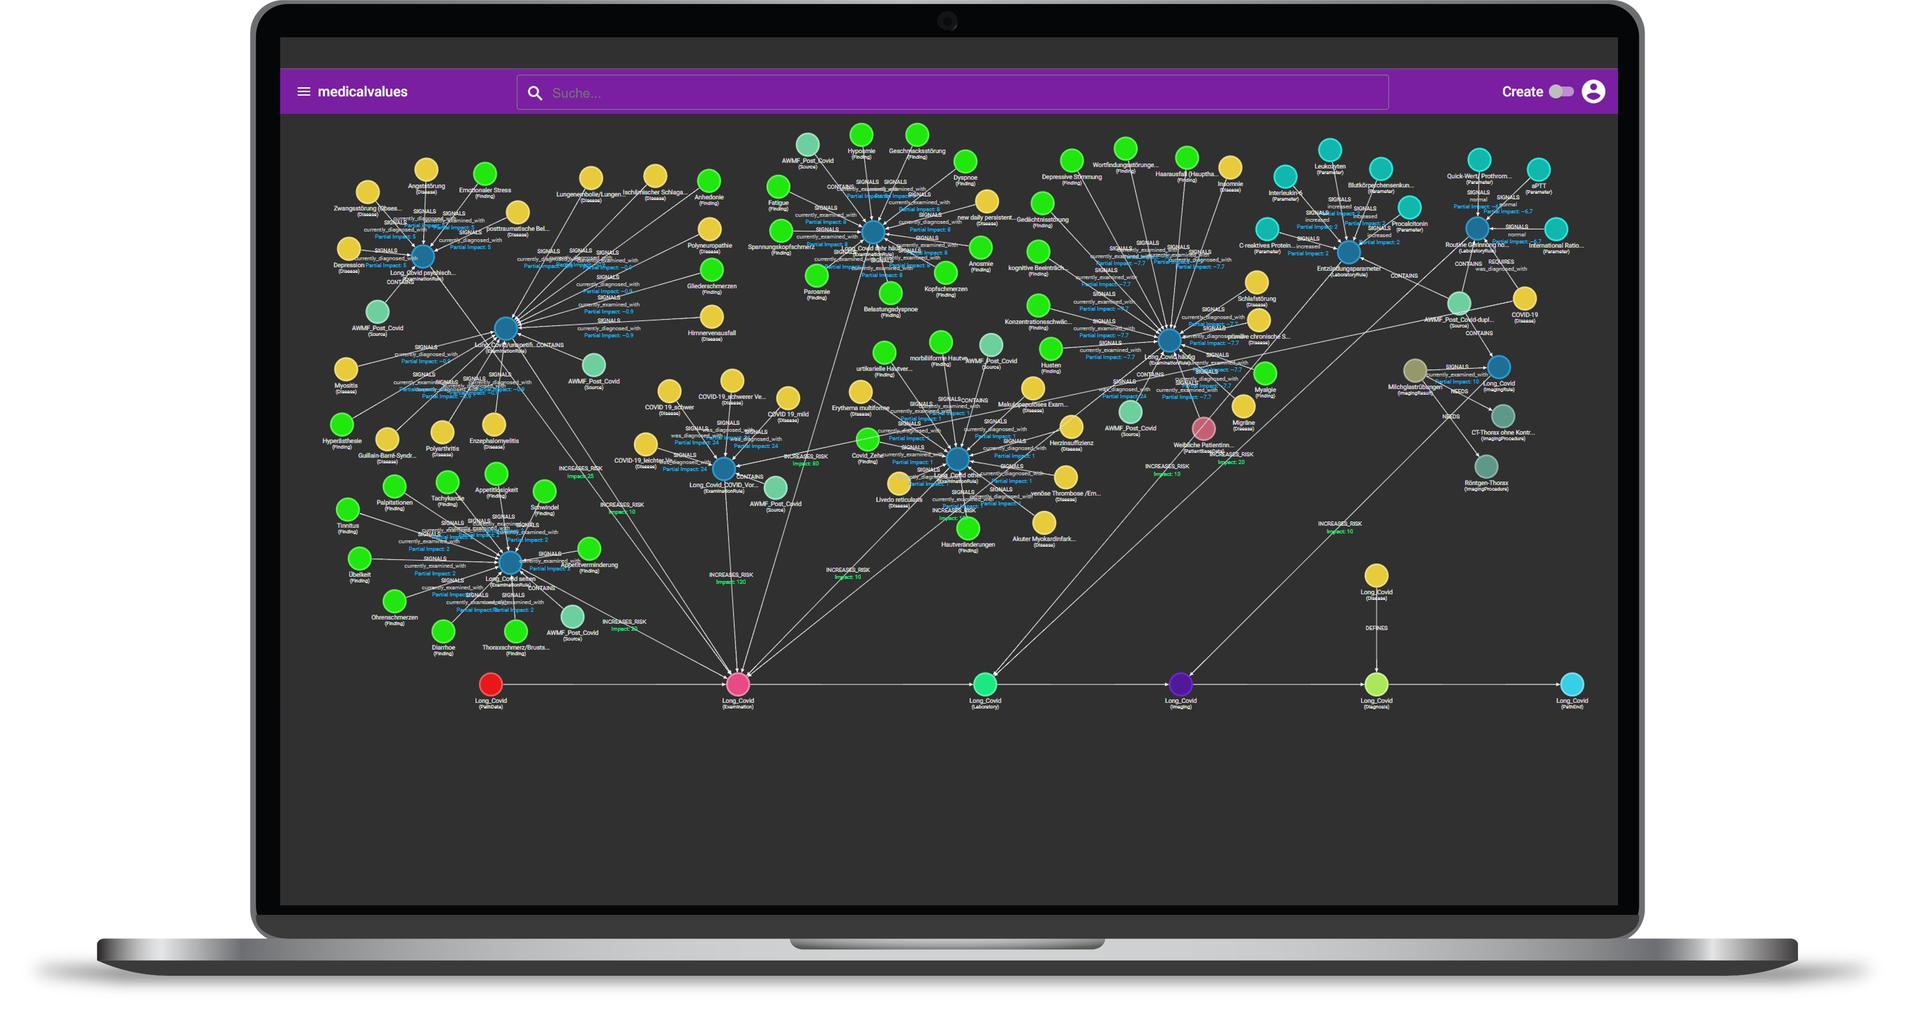Screen dimensions: 1905x1033
Task: Open the hamburger menu icon
Action: [303, 91]
